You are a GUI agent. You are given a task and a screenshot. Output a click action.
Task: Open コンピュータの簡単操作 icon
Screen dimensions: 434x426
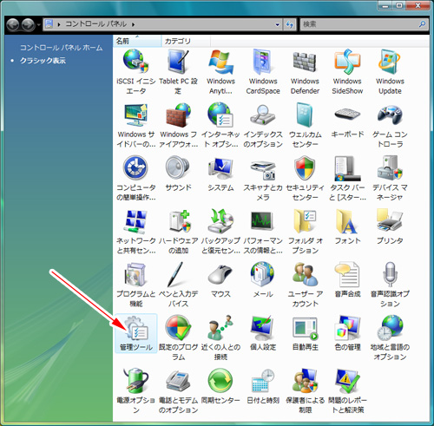tap(136, 167)
